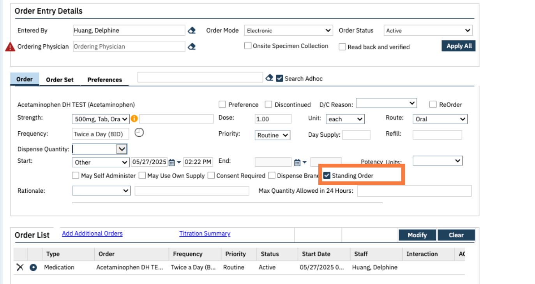The width and height of the screenshot is (535, 284).
Task: Select the Acetaminophen order radio button
Action: pos(33,267)
